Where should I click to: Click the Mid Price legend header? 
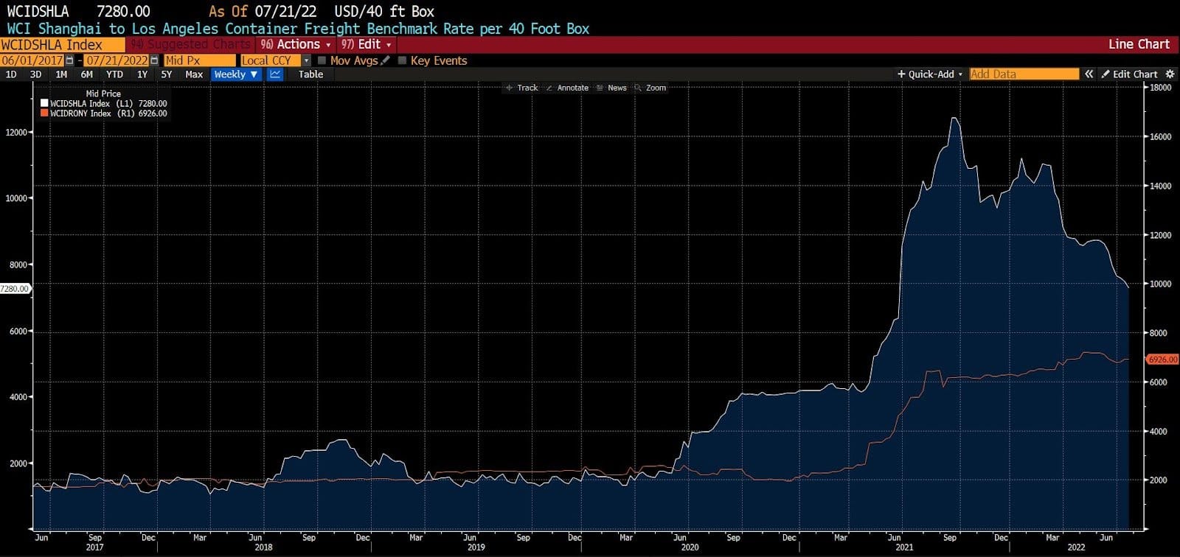103,94
